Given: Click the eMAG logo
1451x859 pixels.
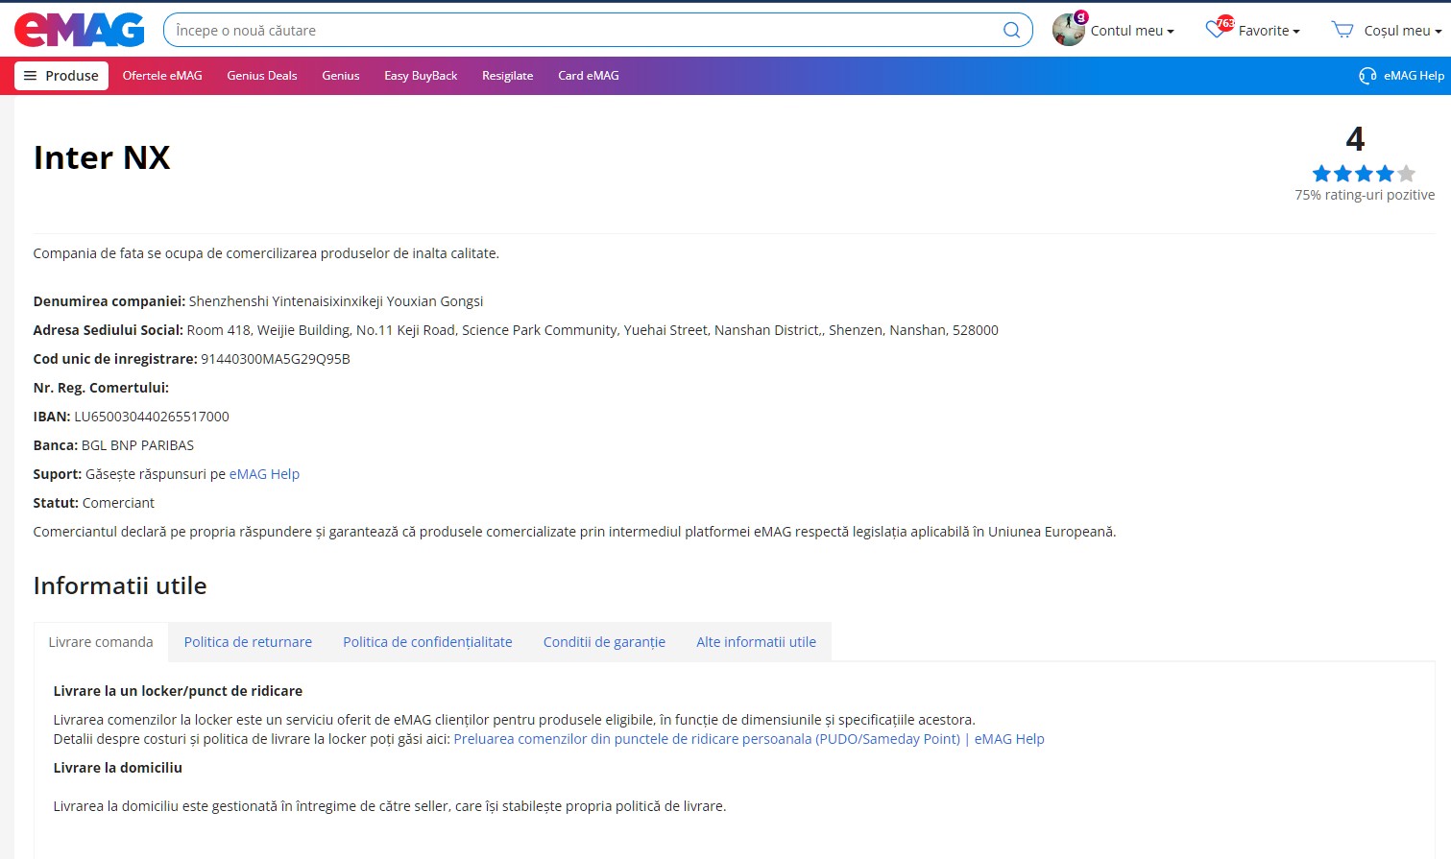Looking at the screenshot, I should tap(79, 30).
